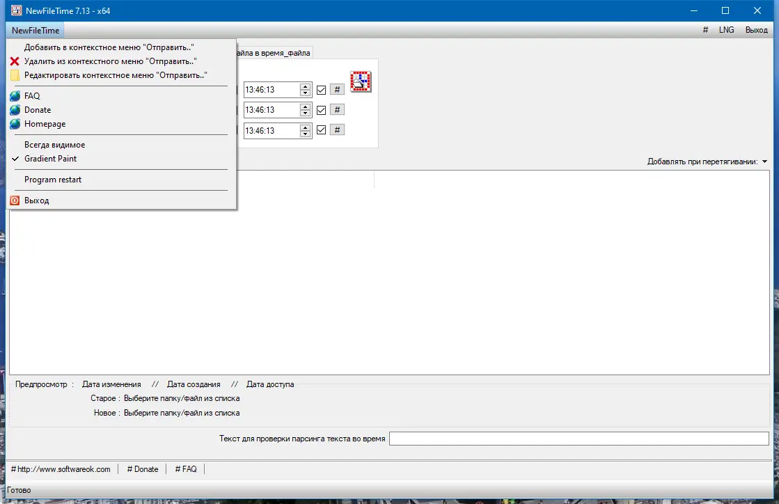Close the NewFileTime menu via its menu bar item

[x=36, y=31]
